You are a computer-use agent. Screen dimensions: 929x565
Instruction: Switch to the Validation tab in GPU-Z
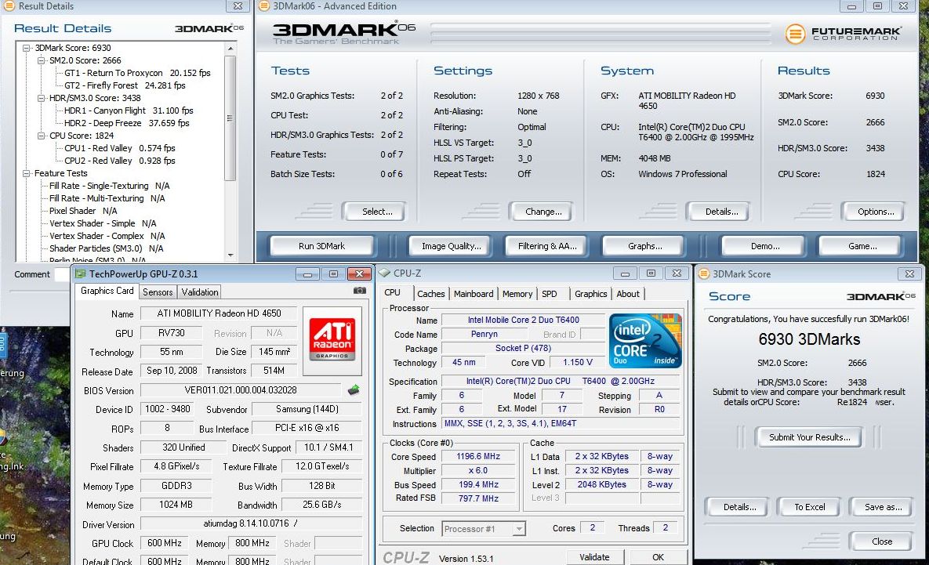200,292
